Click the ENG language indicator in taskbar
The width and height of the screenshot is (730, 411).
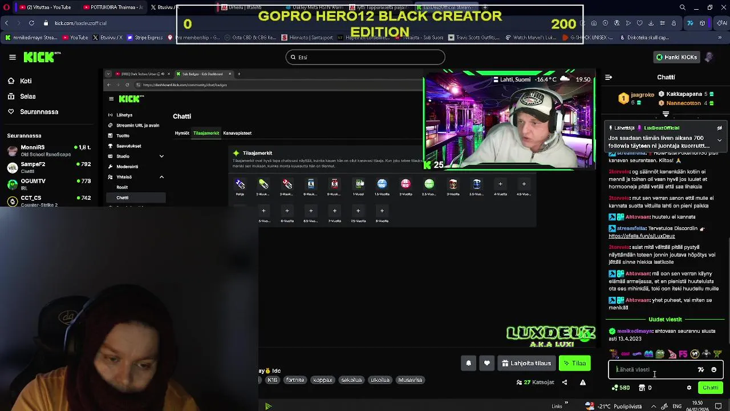(x=677, y=406)
